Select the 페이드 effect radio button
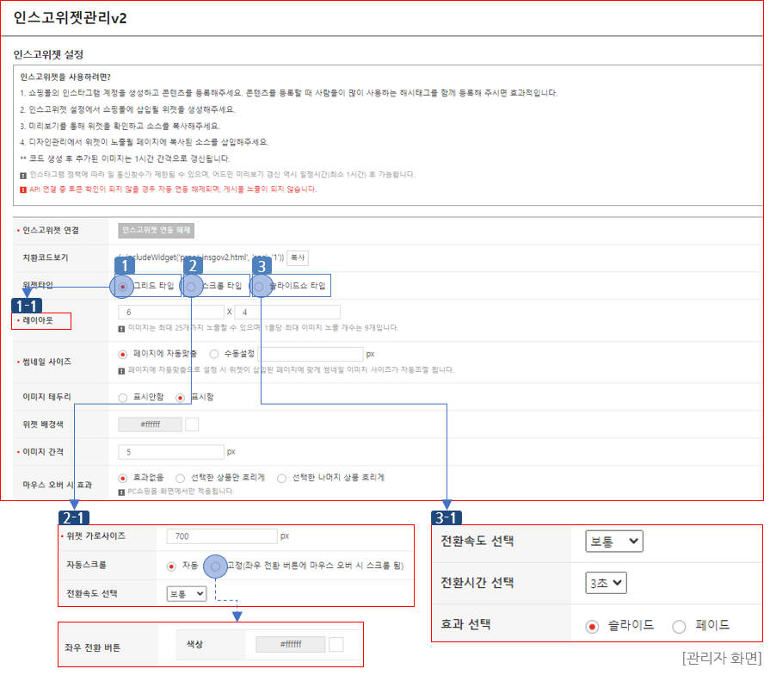Image resolution: width=776 pixels, height=675 pixels. pos(680,626)
